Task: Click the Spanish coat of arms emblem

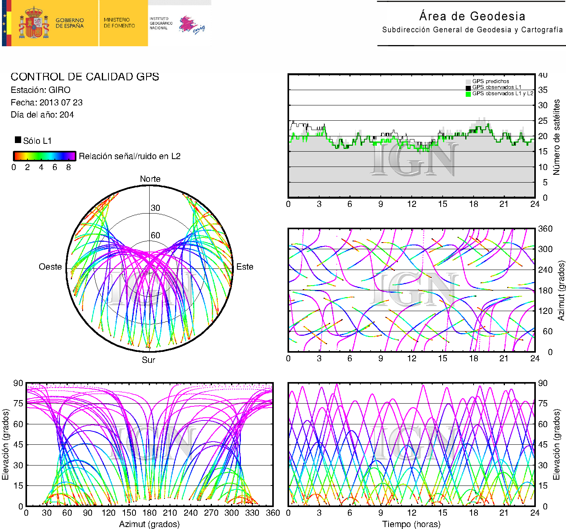Action: point(34,23)
